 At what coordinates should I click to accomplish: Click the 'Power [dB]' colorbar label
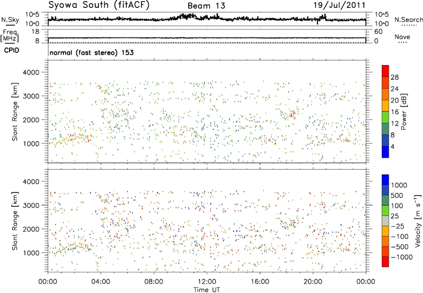coord(404,112)
